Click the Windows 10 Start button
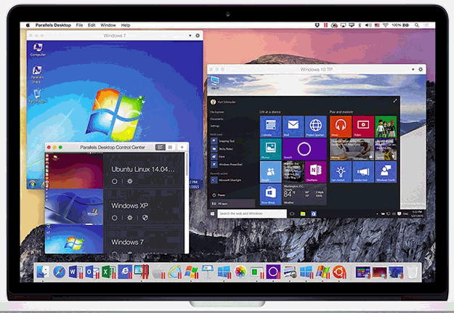Image resolution: width=454 pixels, height=313 pixels. [213, 214]
